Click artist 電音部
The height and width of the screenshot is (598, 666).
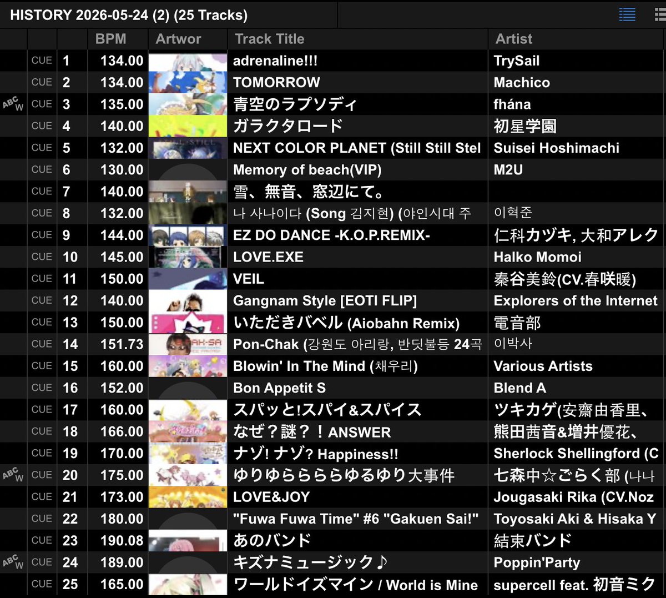[517, 322]
